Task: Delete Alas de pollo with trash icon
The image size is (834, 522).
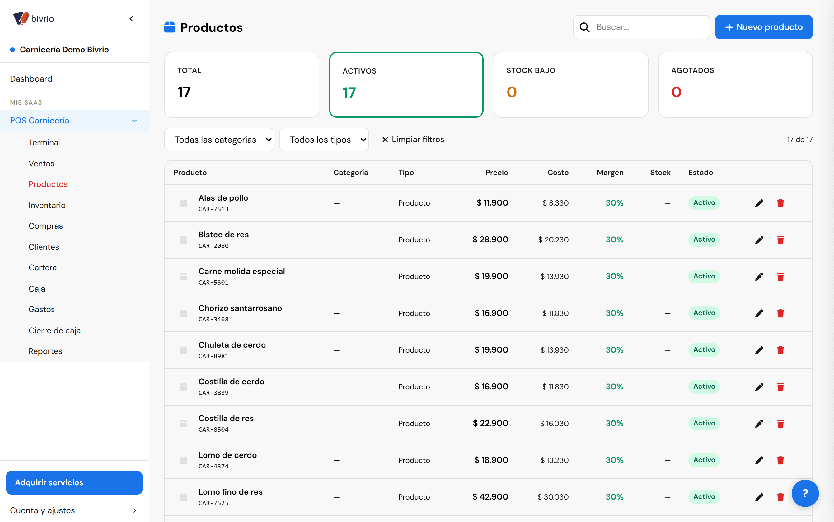Action: 780,203
